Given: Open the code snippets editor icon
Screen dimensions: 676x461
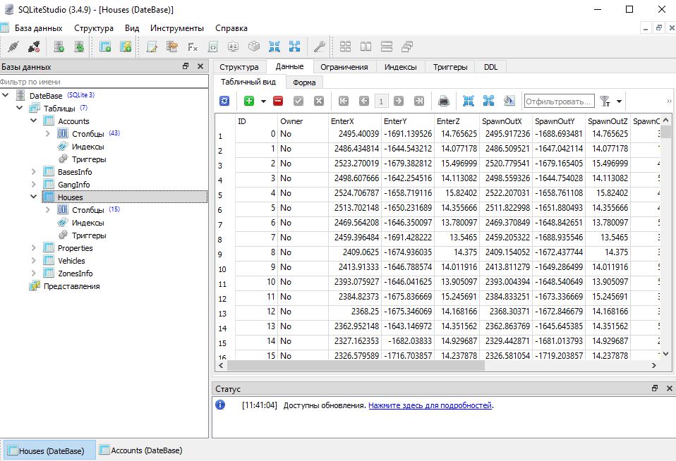Looking at the screenshot, I should 213,47.
